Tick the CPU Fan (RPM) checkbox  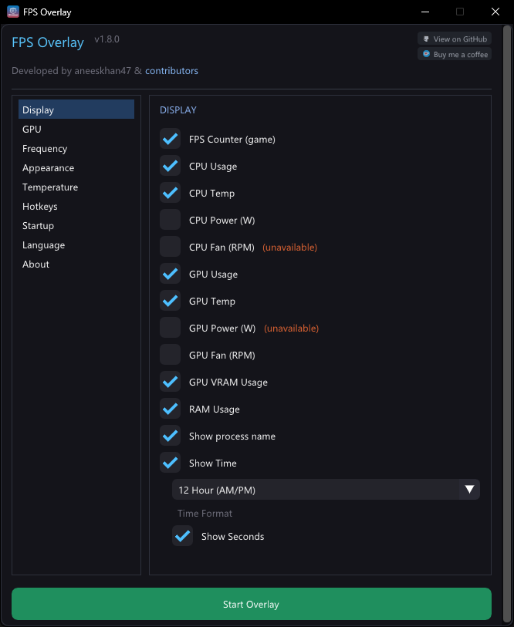pos(170,247)
